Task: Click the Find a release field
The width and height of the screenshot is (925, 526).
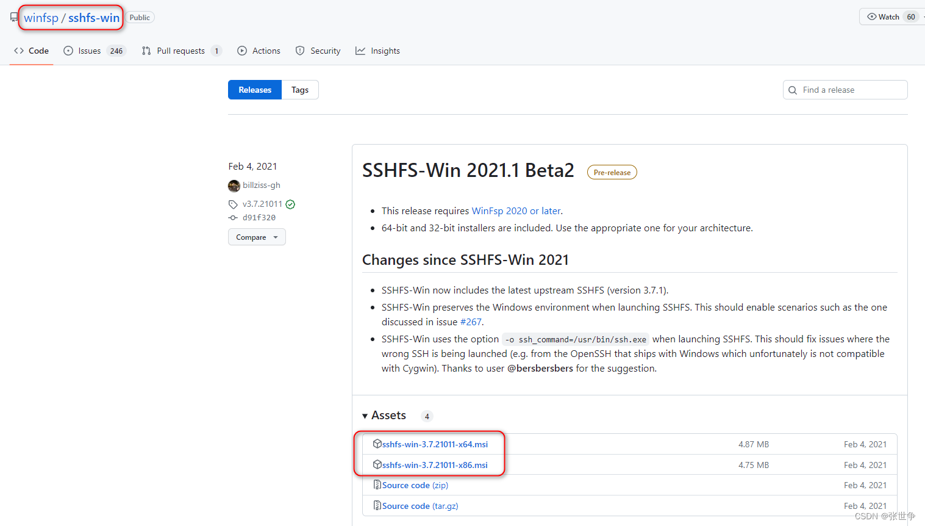Action: click(x=845, y=90)
